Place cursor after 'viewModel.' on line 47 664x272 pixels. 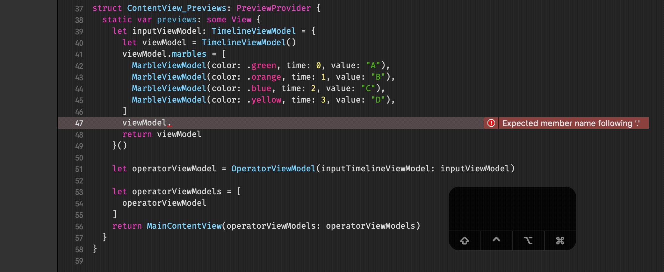click(172, 123)
